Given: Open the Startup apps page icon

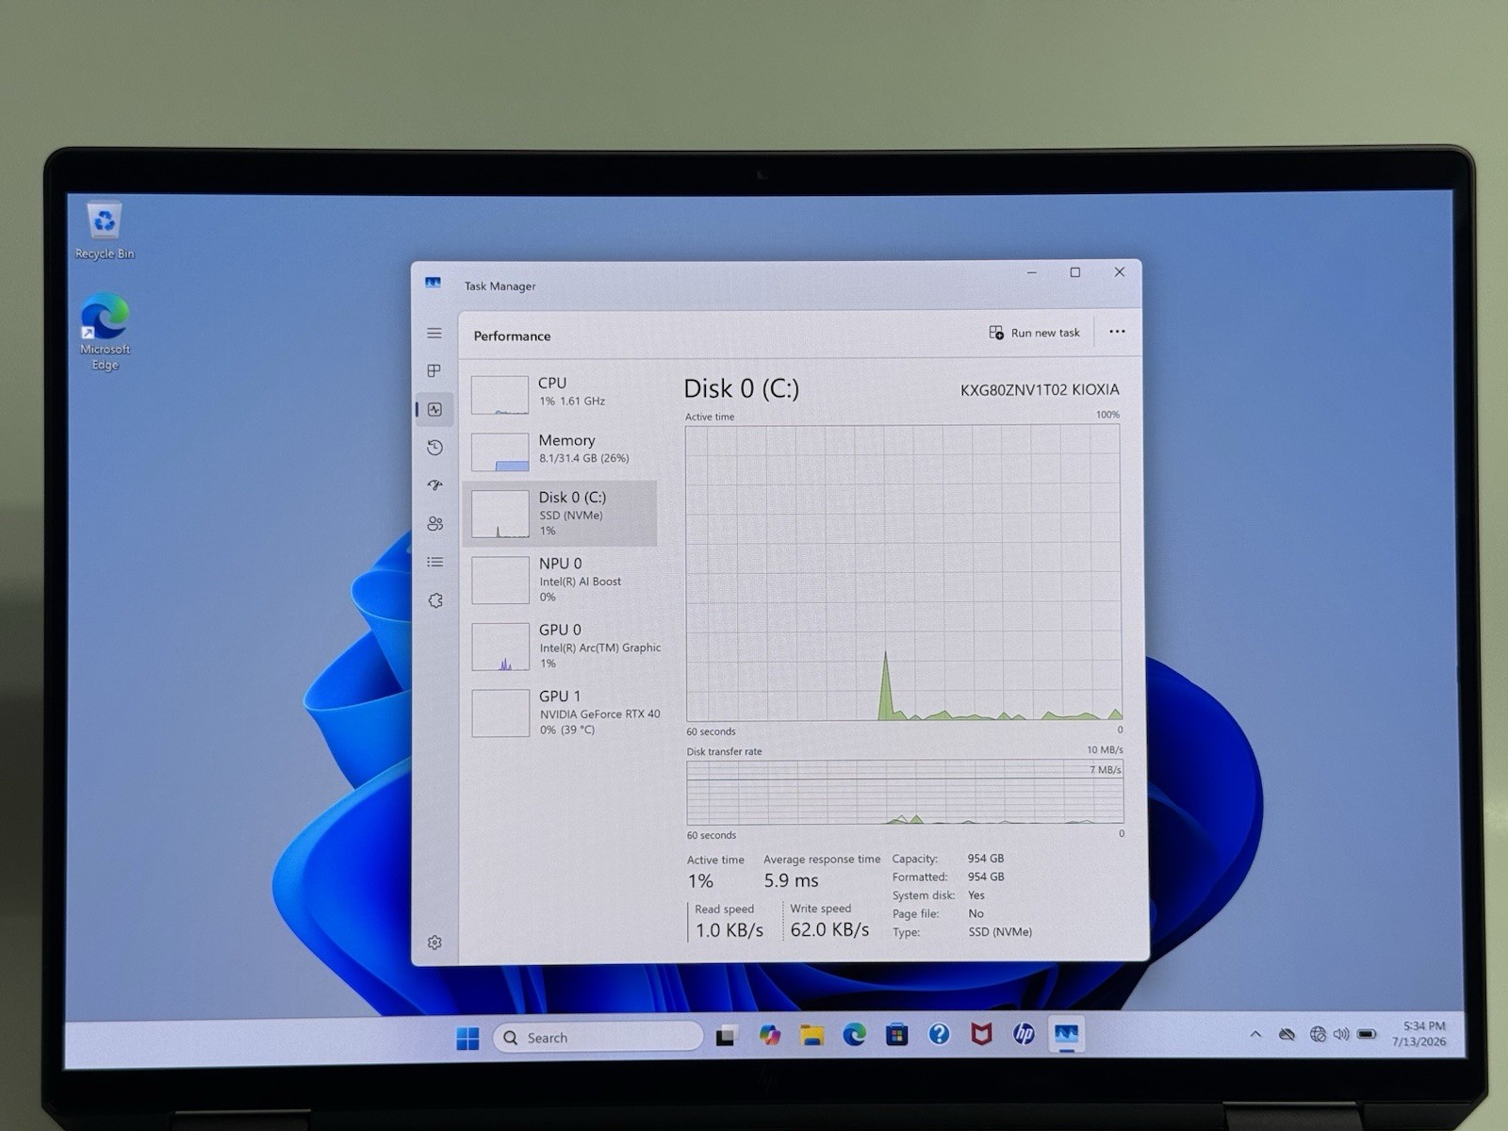Looking at the screenshot, I should [x=434, y=485].
